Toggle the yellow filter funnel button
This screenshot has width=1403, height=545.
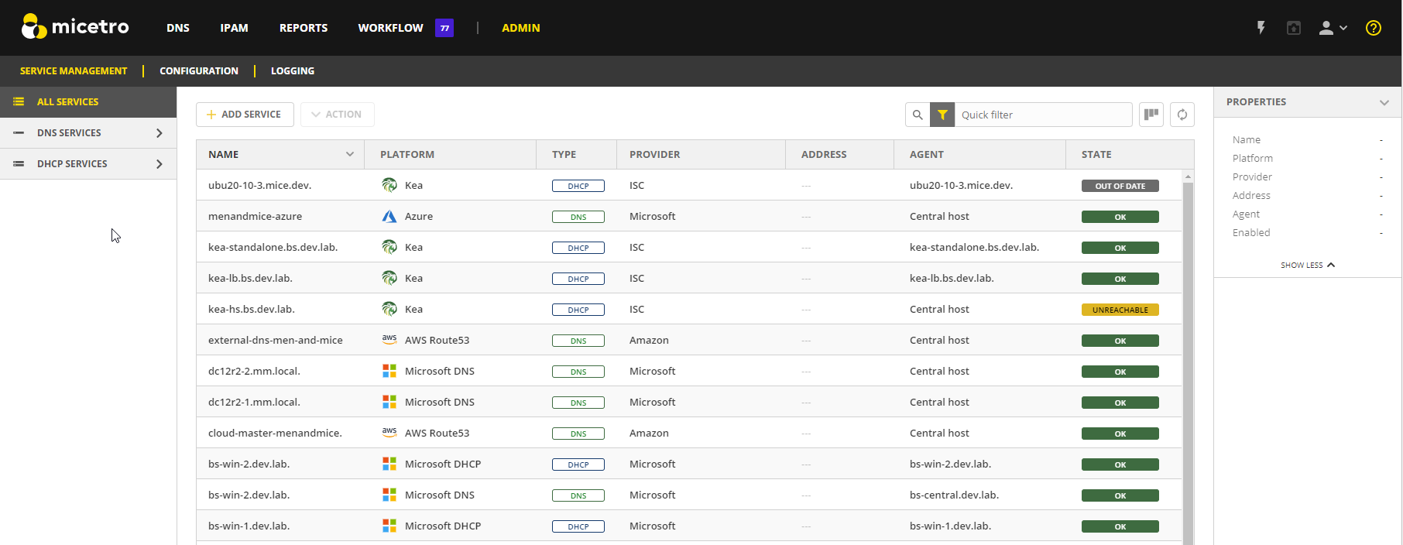942,115
